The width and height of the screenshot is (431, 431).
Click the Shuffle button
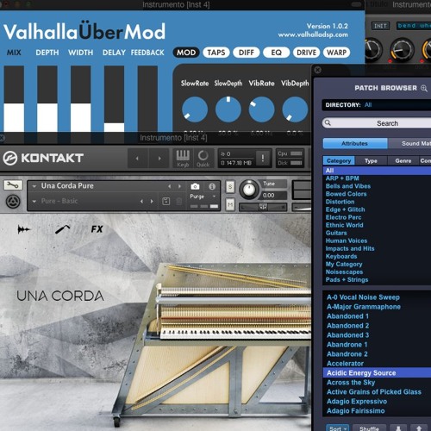(x=369, y=428)
